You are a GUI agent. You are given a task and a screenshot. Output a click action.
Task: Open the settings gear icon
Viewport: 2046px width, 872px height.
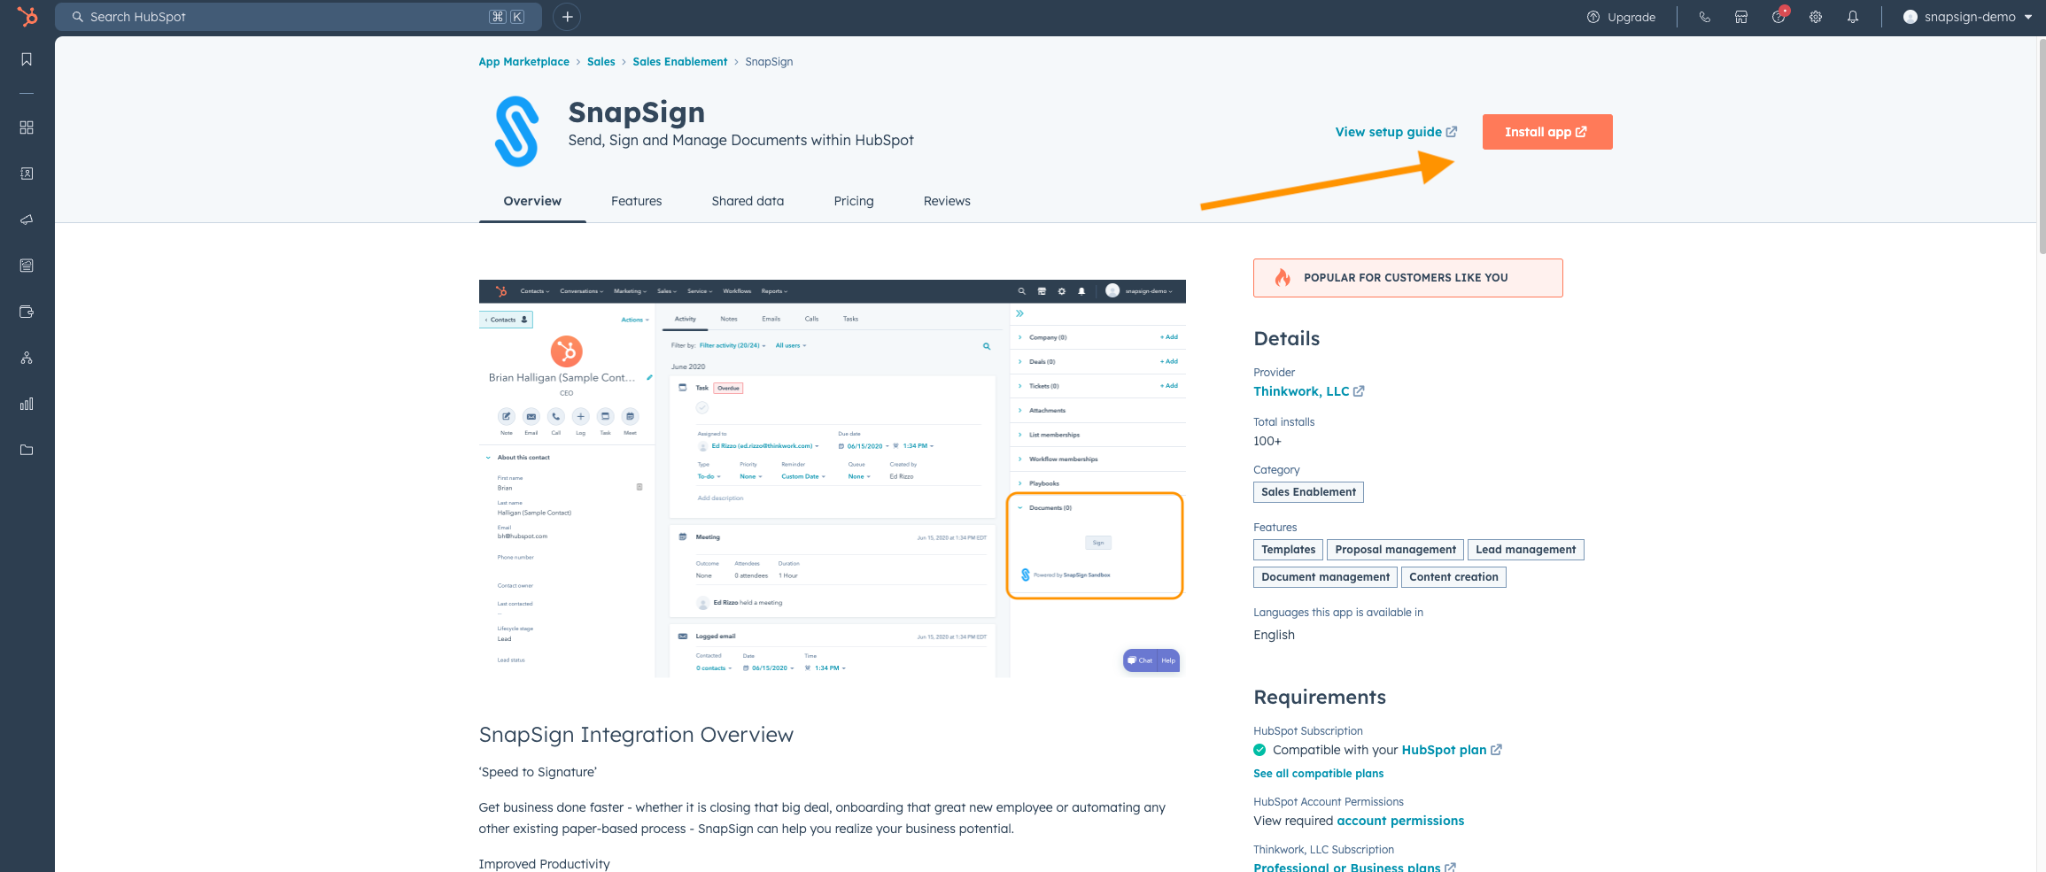pyautogui.click(x=1816, y=17)
